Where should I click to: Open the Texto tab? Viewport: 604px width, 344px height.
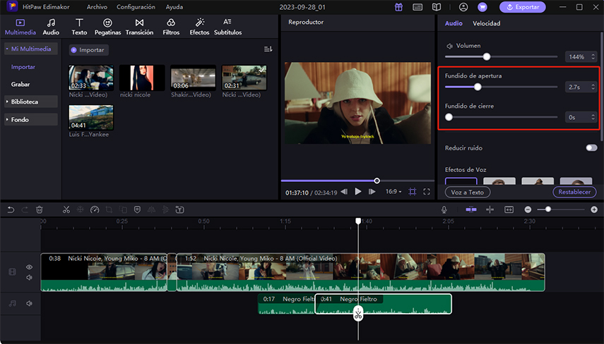(79, 27)
